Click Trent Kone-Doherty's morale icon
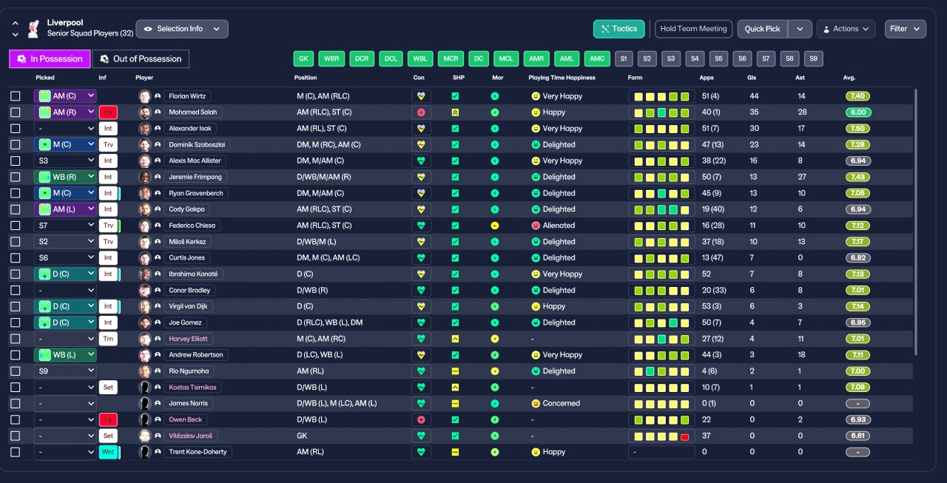The width and height of the screenshot is (947, 483). (495, 452)
